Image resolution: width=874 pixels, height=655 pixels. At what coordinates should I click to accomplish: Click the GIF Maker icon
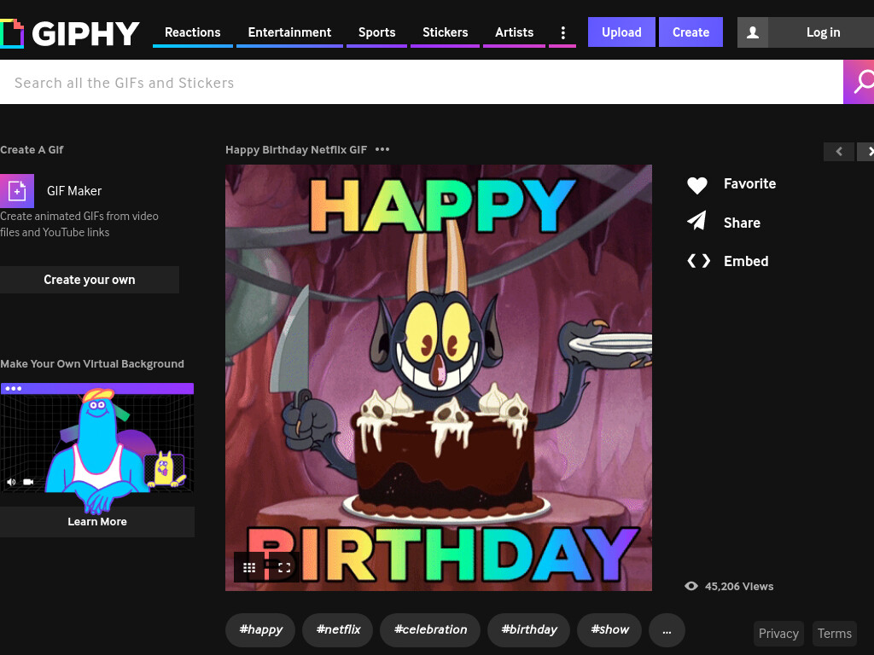point(17,190)
